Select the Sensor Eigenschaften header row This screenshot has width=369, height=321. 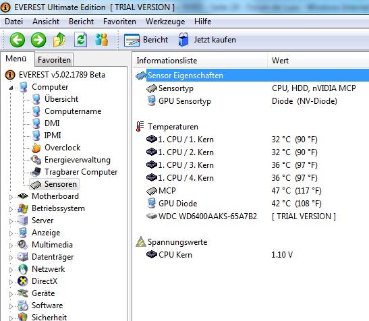click(x=252, y=76)
